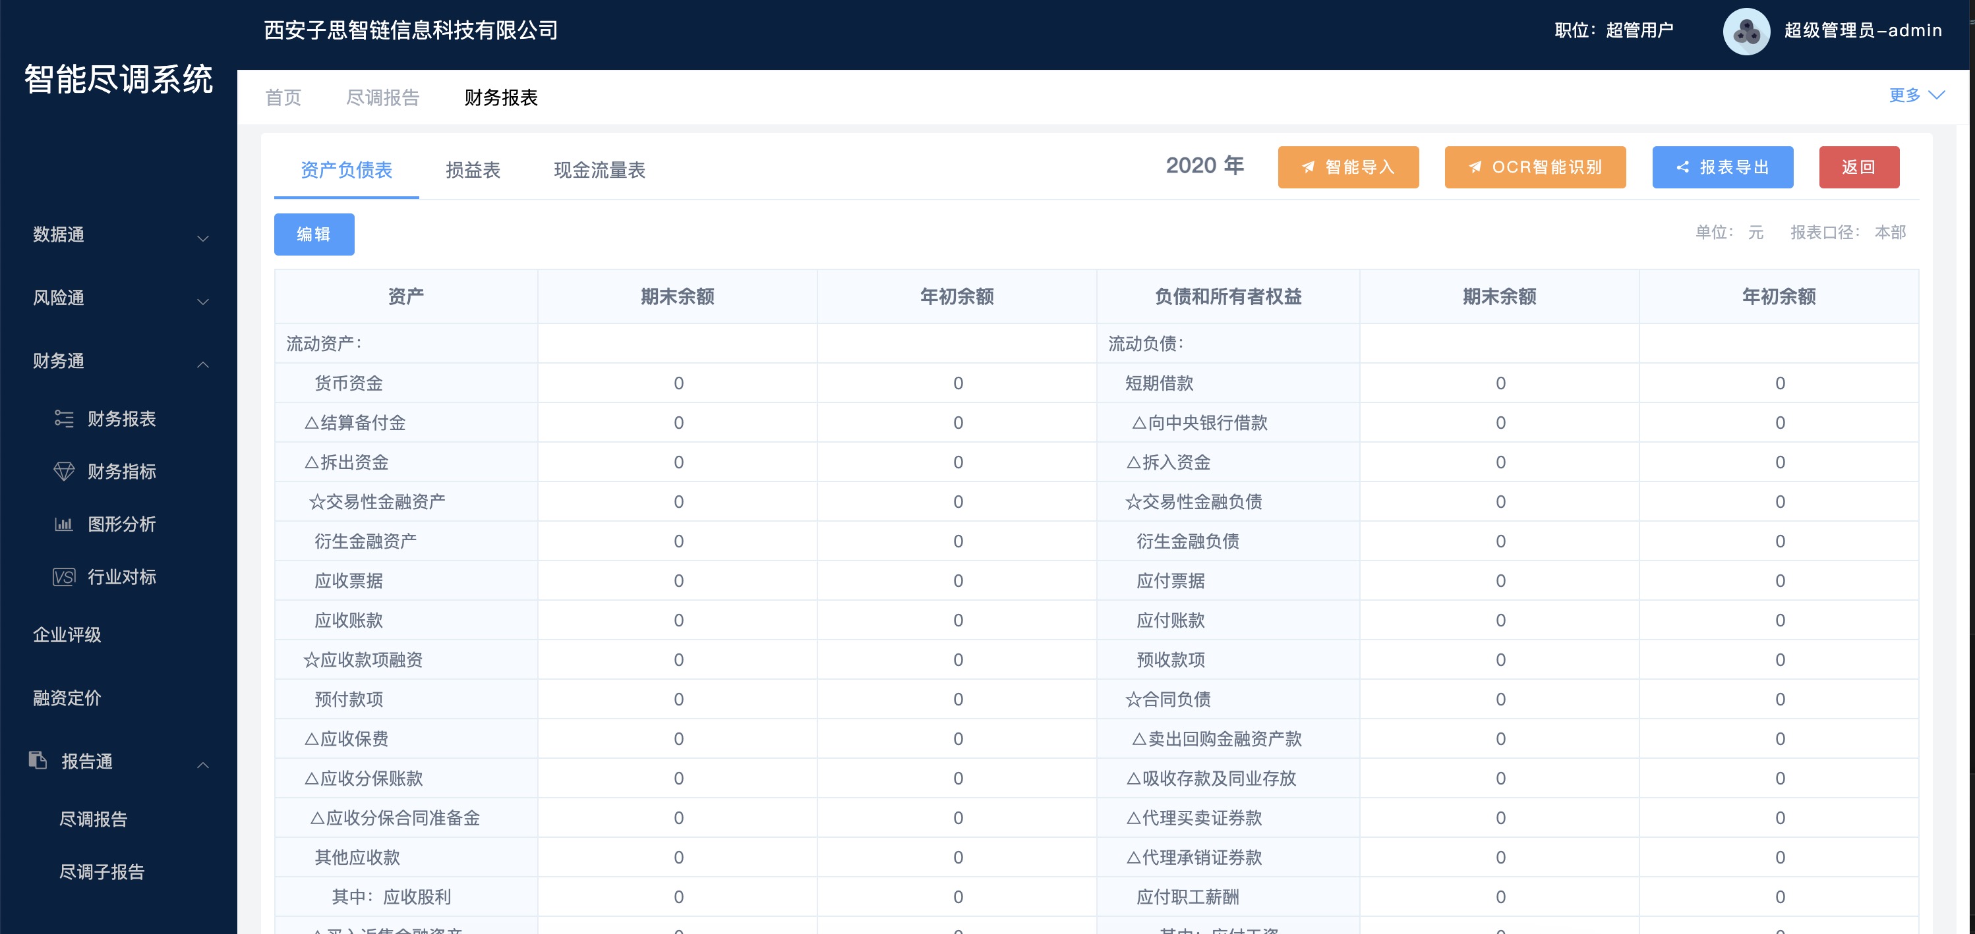Click the △向中央银行借款 row label
1975x934 pixels.
coord(1200,423)
